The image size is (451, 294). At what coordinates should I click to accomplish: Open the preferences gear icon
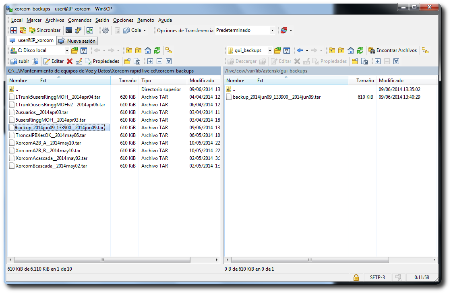(106, 30)
